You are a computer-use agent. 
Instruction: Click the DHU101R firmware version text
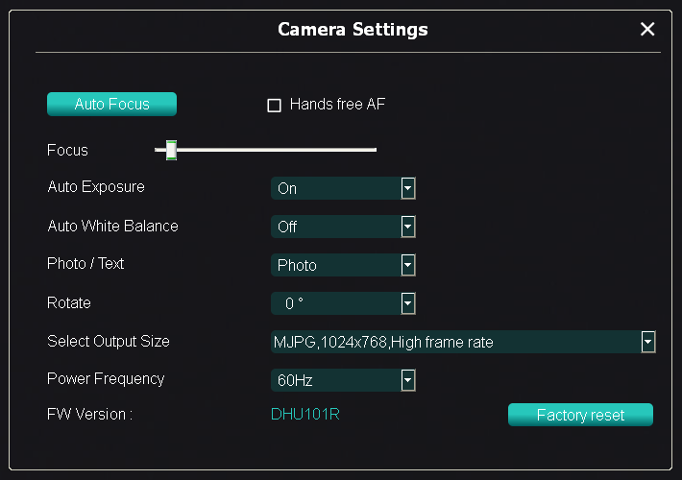[x=304, y=415]
